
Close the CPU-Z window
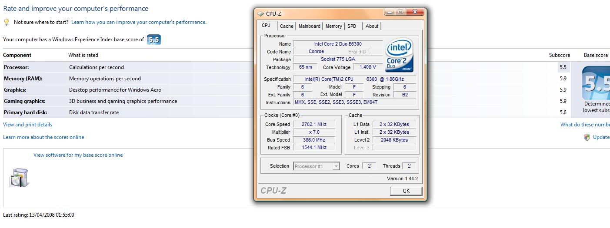coord(415,12)
